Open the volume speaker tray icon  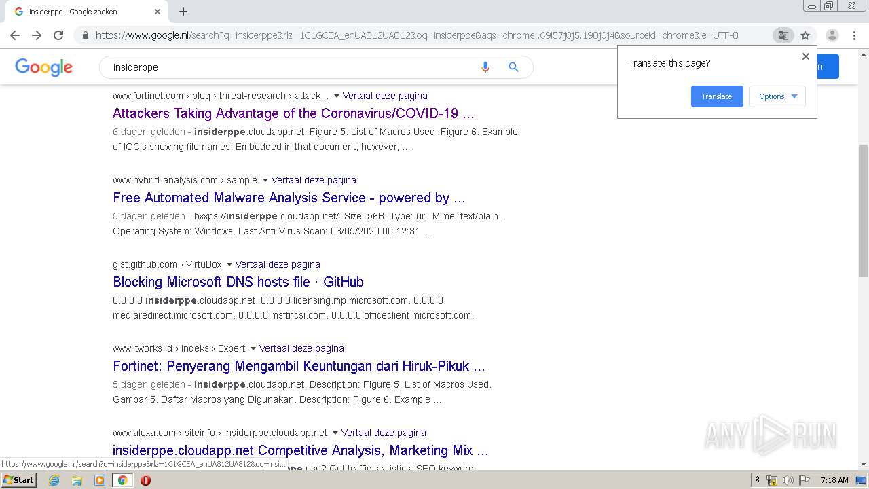coord(788,480)
